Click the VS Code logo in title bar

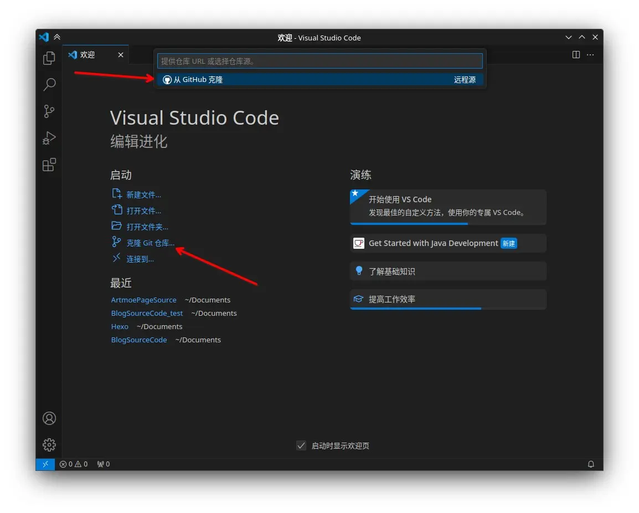[44, 37]
